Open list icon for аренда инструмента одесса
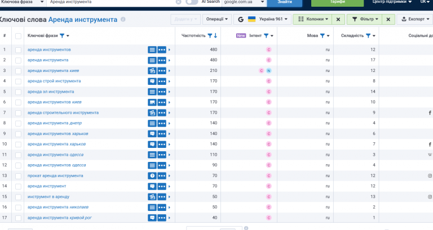 pos(152,155)
